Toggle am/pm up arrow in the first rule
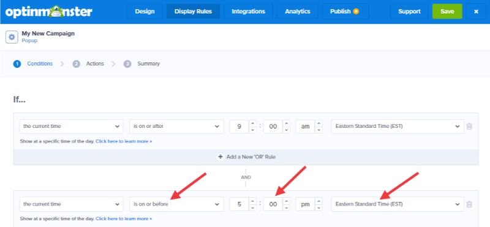490x227 pixels. coord(318,124)
